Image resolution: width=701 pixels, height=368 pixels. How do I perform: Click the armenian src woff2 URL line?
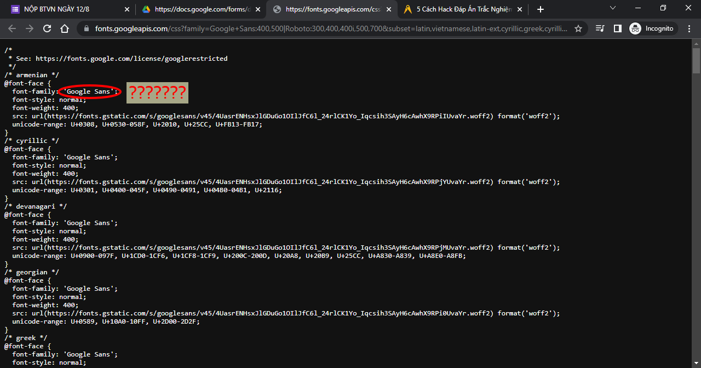pyautogui.click(x=286, y=116)
